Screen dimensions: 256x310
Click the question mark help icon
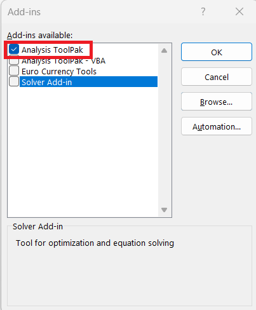[x=203, y=11]
